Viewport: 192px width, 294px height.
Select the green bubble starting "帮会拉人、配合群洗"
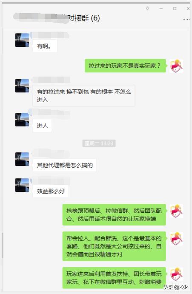pos(114,246)
